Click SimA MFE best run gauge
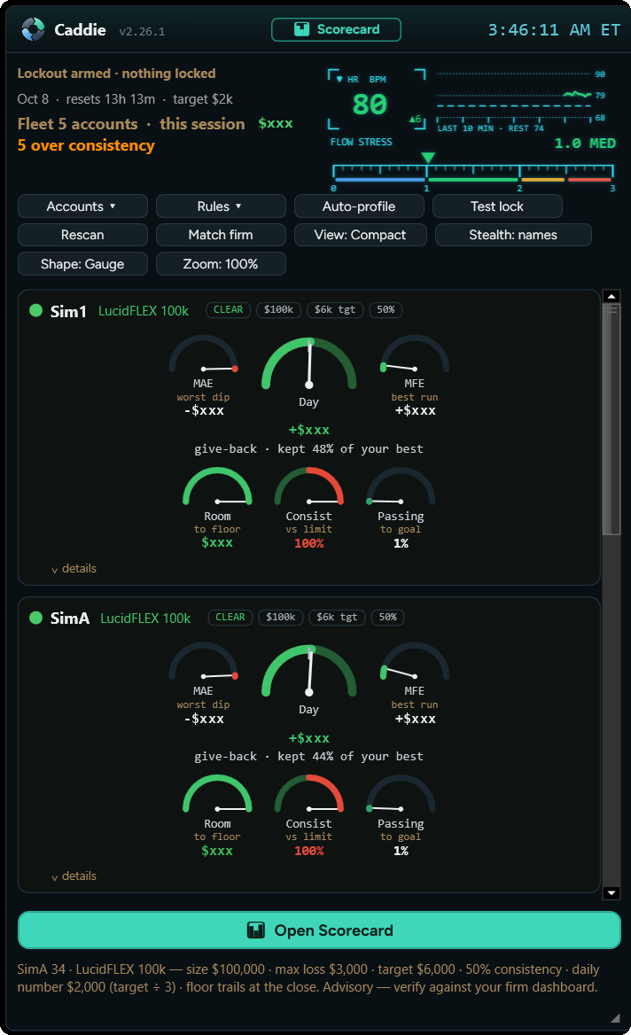 tap(415, 662)
